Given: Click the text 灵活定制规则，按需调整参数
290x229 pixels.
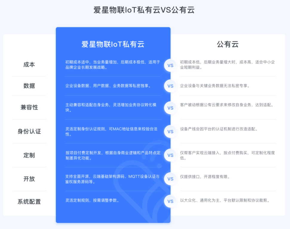Looking at the screenshot, I should (x=93, y=200).
